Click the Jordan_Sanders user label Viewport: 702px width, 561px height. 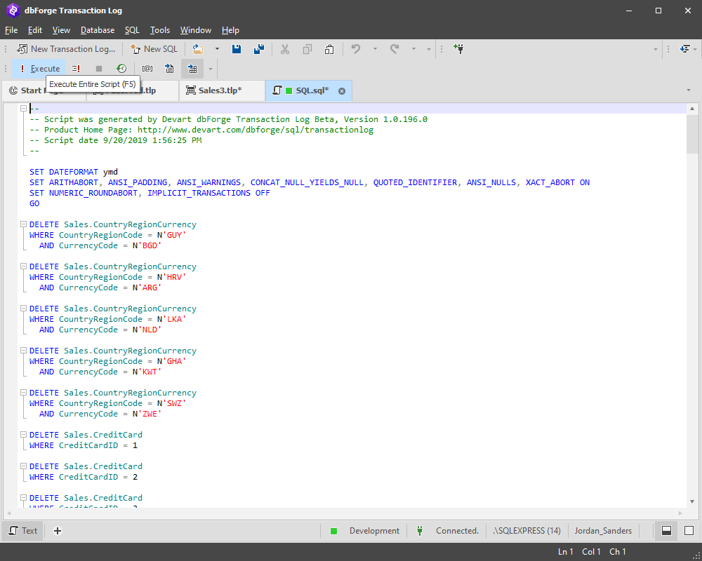(x=603, y=531)
